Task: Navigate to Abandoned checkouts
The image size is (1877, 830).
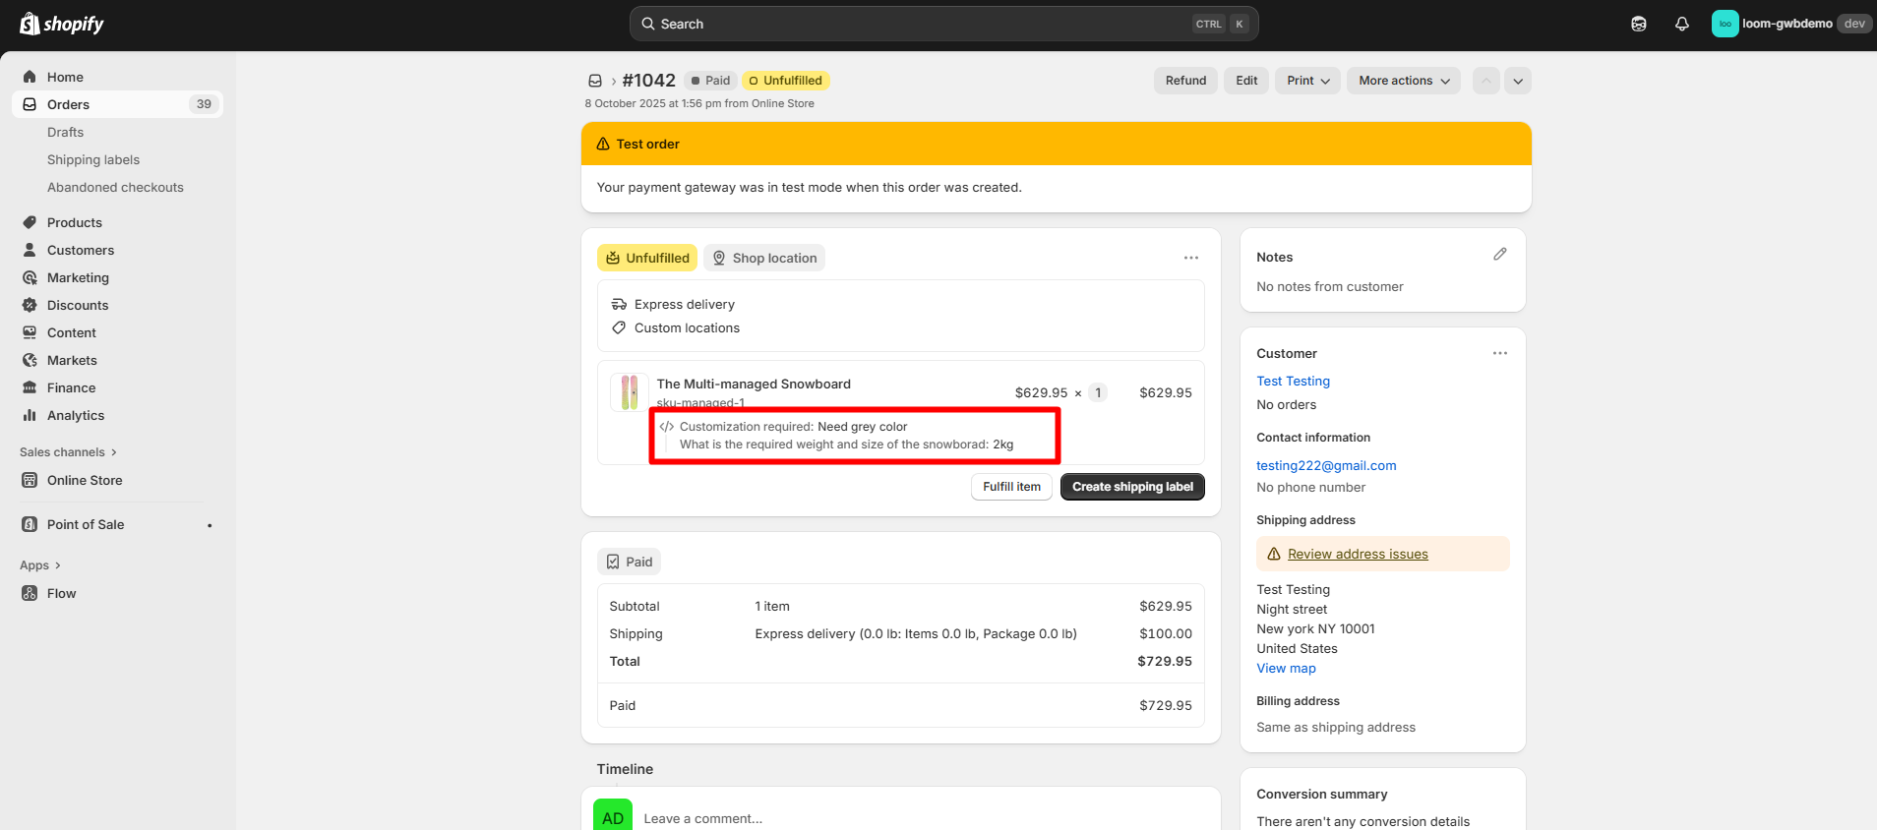Action: coord(115,187)
